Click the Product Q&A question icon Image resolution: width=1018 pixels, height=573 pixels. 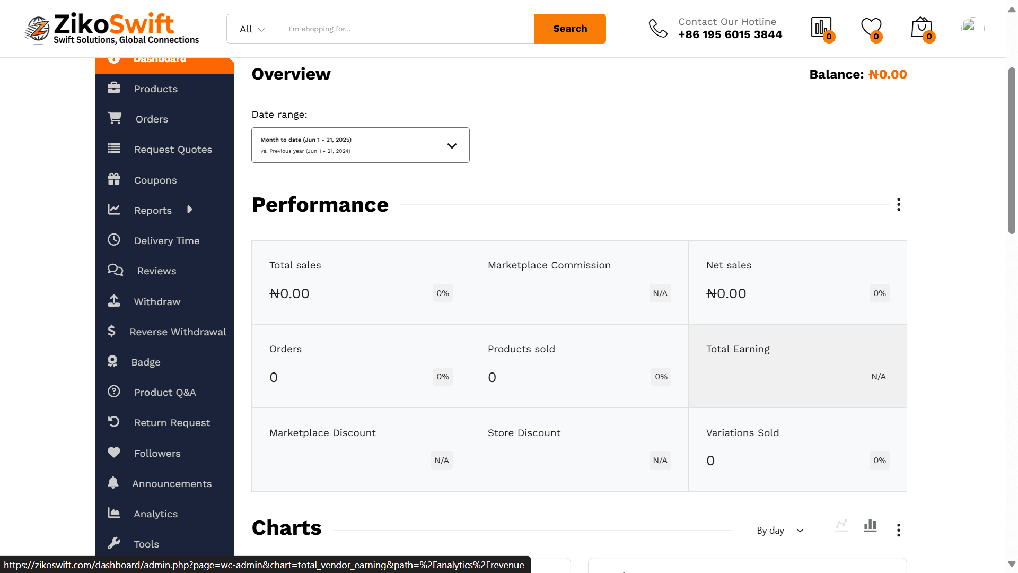point(114,392)
